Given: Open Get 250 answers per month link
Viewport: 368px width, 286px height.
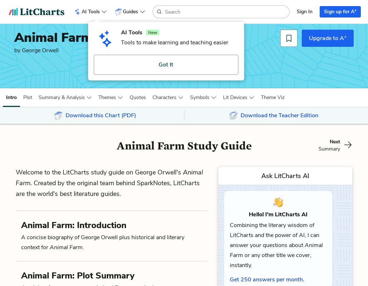Looking at the screenshot, I should tap(267, 280).
